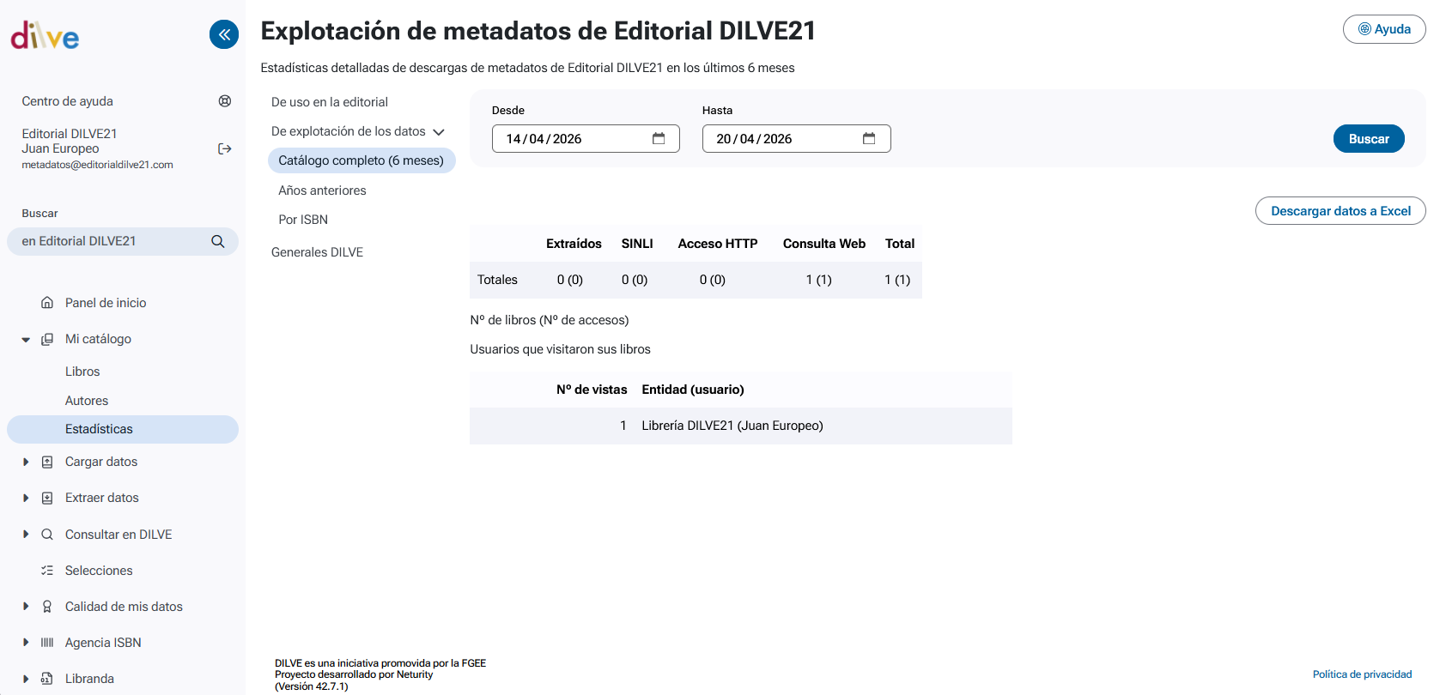The height and width of the screenshot is (695, 1440).
Task: Collapse De explotación de los datos chevron
Action: [439, 132]
